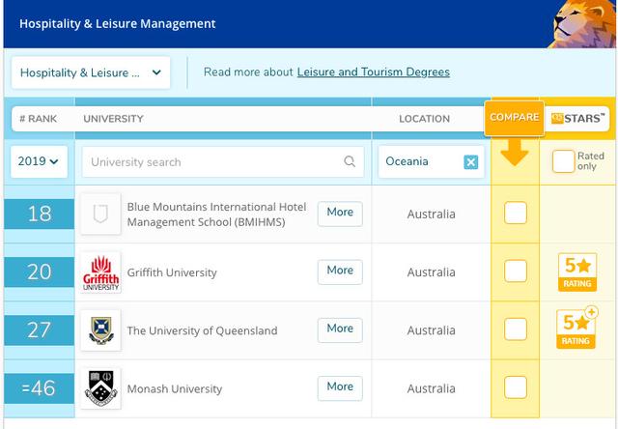
Task: Click Australia in Monash University row
Action: [x=432, y=388]
